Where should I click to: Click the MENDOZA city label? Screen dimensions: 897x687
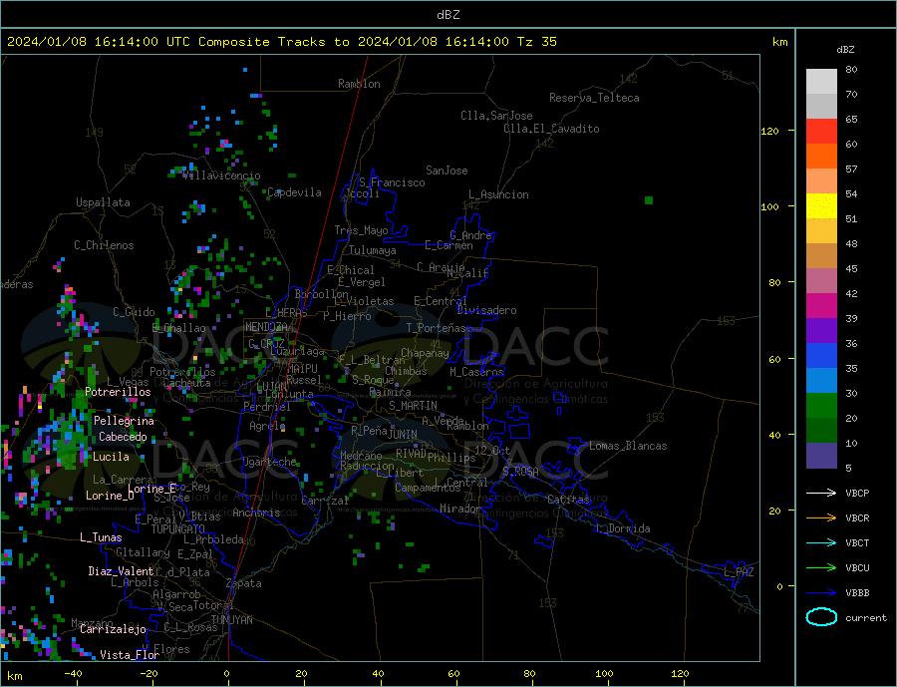267,327
